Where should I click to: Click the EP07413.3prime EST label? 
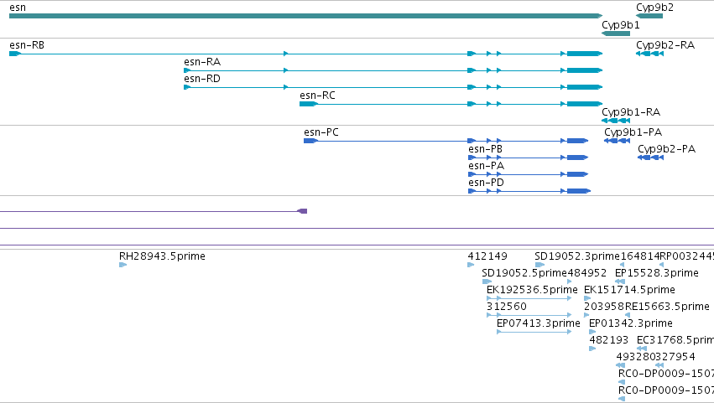[x=539, y=324]
